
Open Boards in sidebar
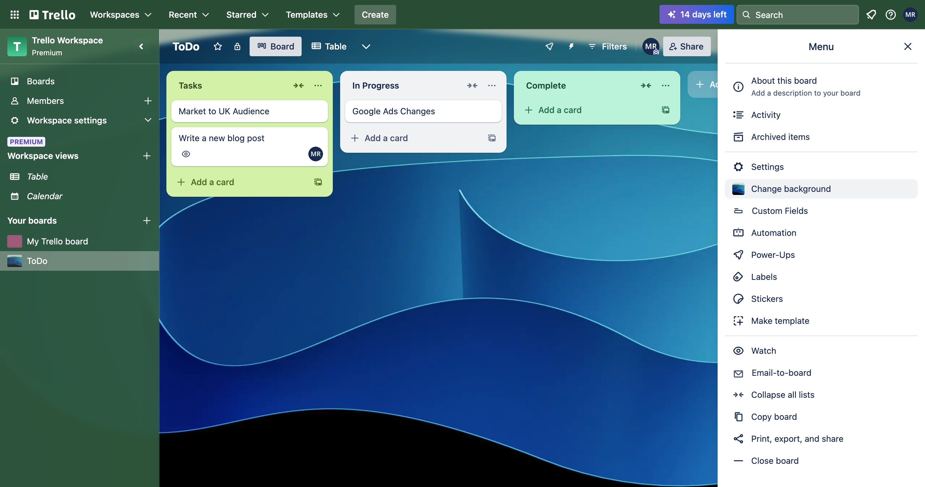click(79, 81)
